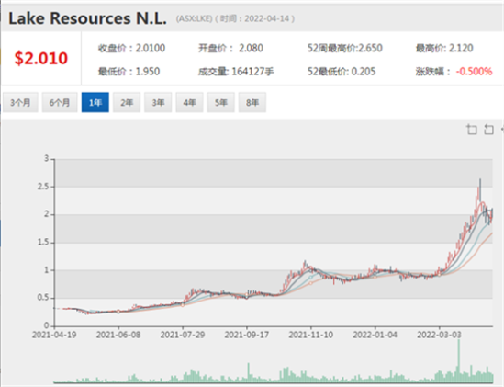Screen dimensions: 504x387
Task: Click the 2021-07-29 axis date label
Action: (183, 335)
